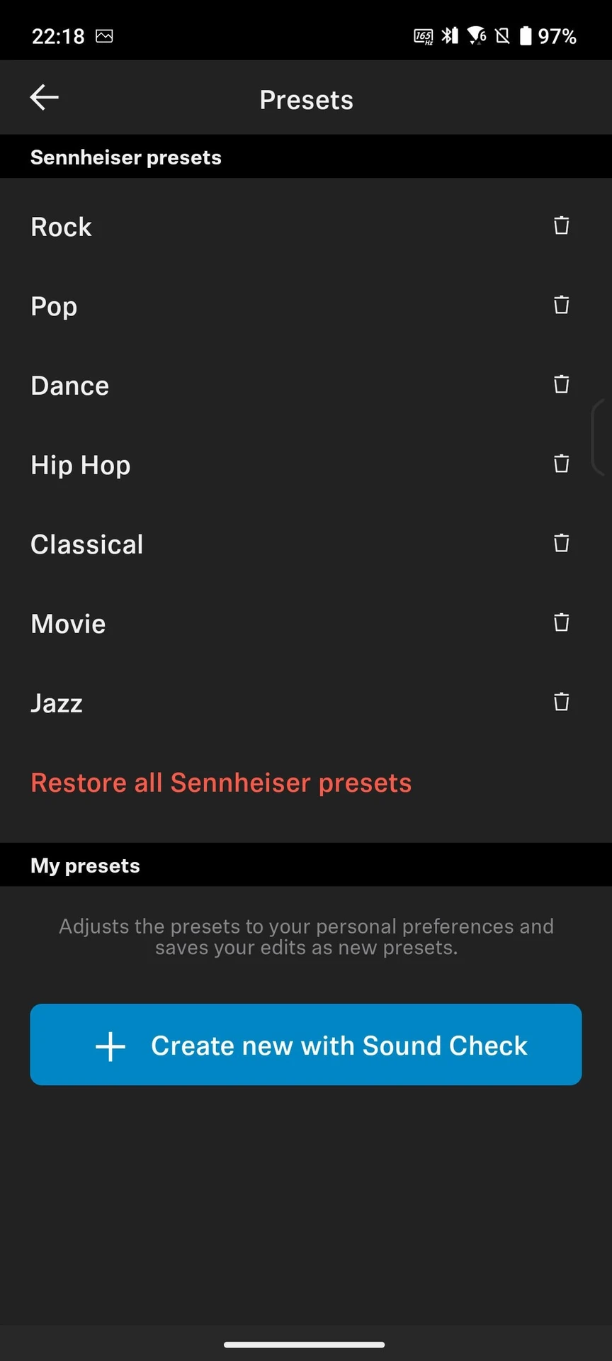Delete the Jazz preset
The width and height of the screenshot is (612, 1361).
[561, 702]
